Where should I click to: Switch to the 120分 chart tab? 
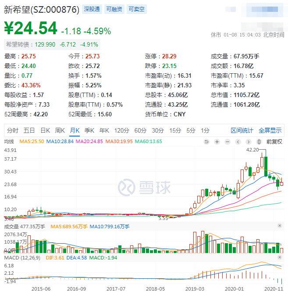122,130
